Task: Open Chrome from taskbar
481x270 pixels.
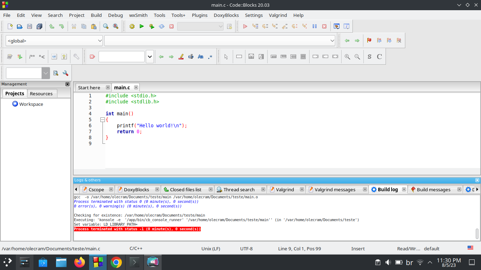Action: [116, 262]
